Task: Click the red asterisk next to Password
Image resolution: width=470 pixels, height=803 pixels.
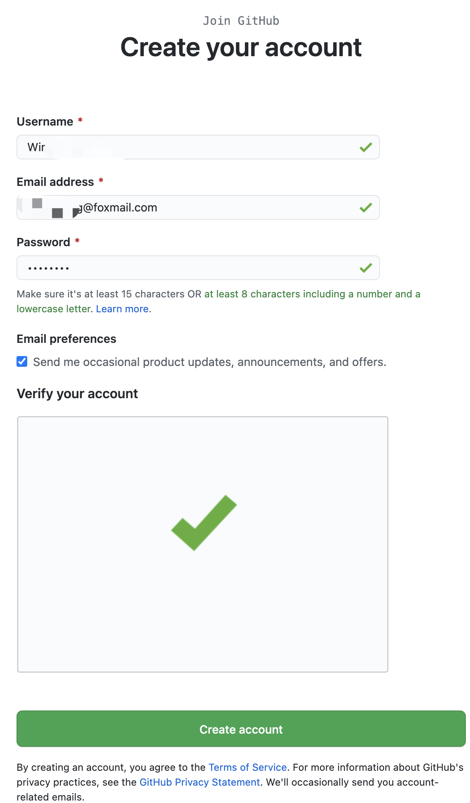Action: click(x=78, y=242)
